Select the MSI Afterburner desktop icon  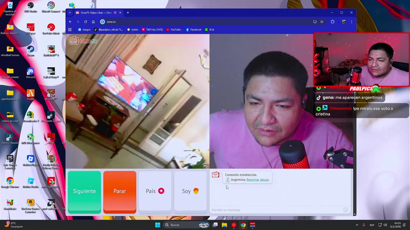coord(30,139)
